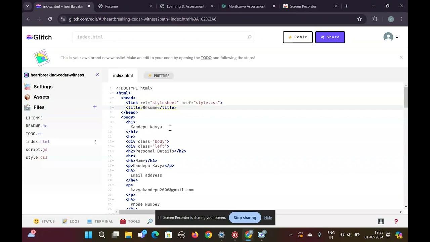Open the LOGS panel
Viewport: 430px width, 242px height.
pyautogui.click(x=71, y=221)
